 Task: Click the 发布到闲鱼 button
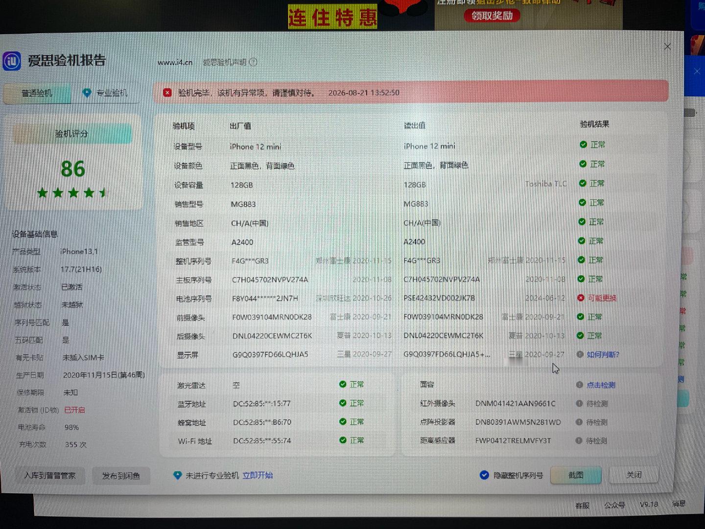click(x=121, y=476)
